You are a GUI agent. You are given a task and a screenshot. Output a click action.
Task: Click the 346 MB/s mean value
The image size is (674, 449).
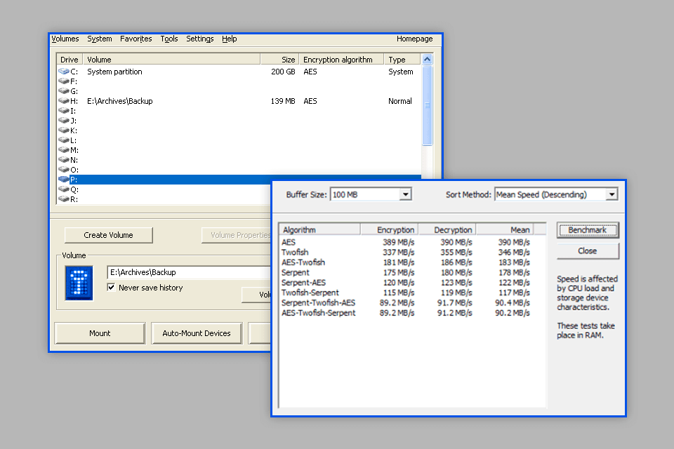(x=514, y=253)
